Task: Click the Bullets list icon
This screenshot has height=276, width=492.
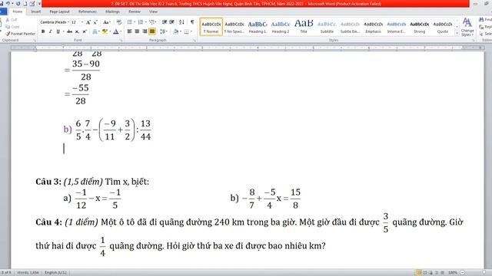Action: tap(129, 22)
